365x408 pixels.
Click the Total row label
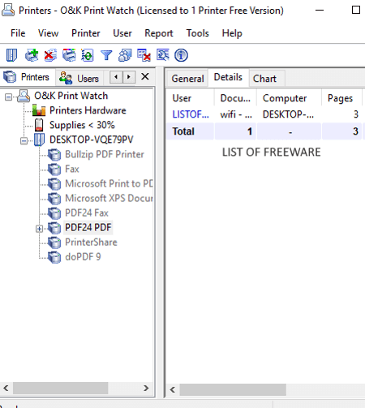click(183, 131)
